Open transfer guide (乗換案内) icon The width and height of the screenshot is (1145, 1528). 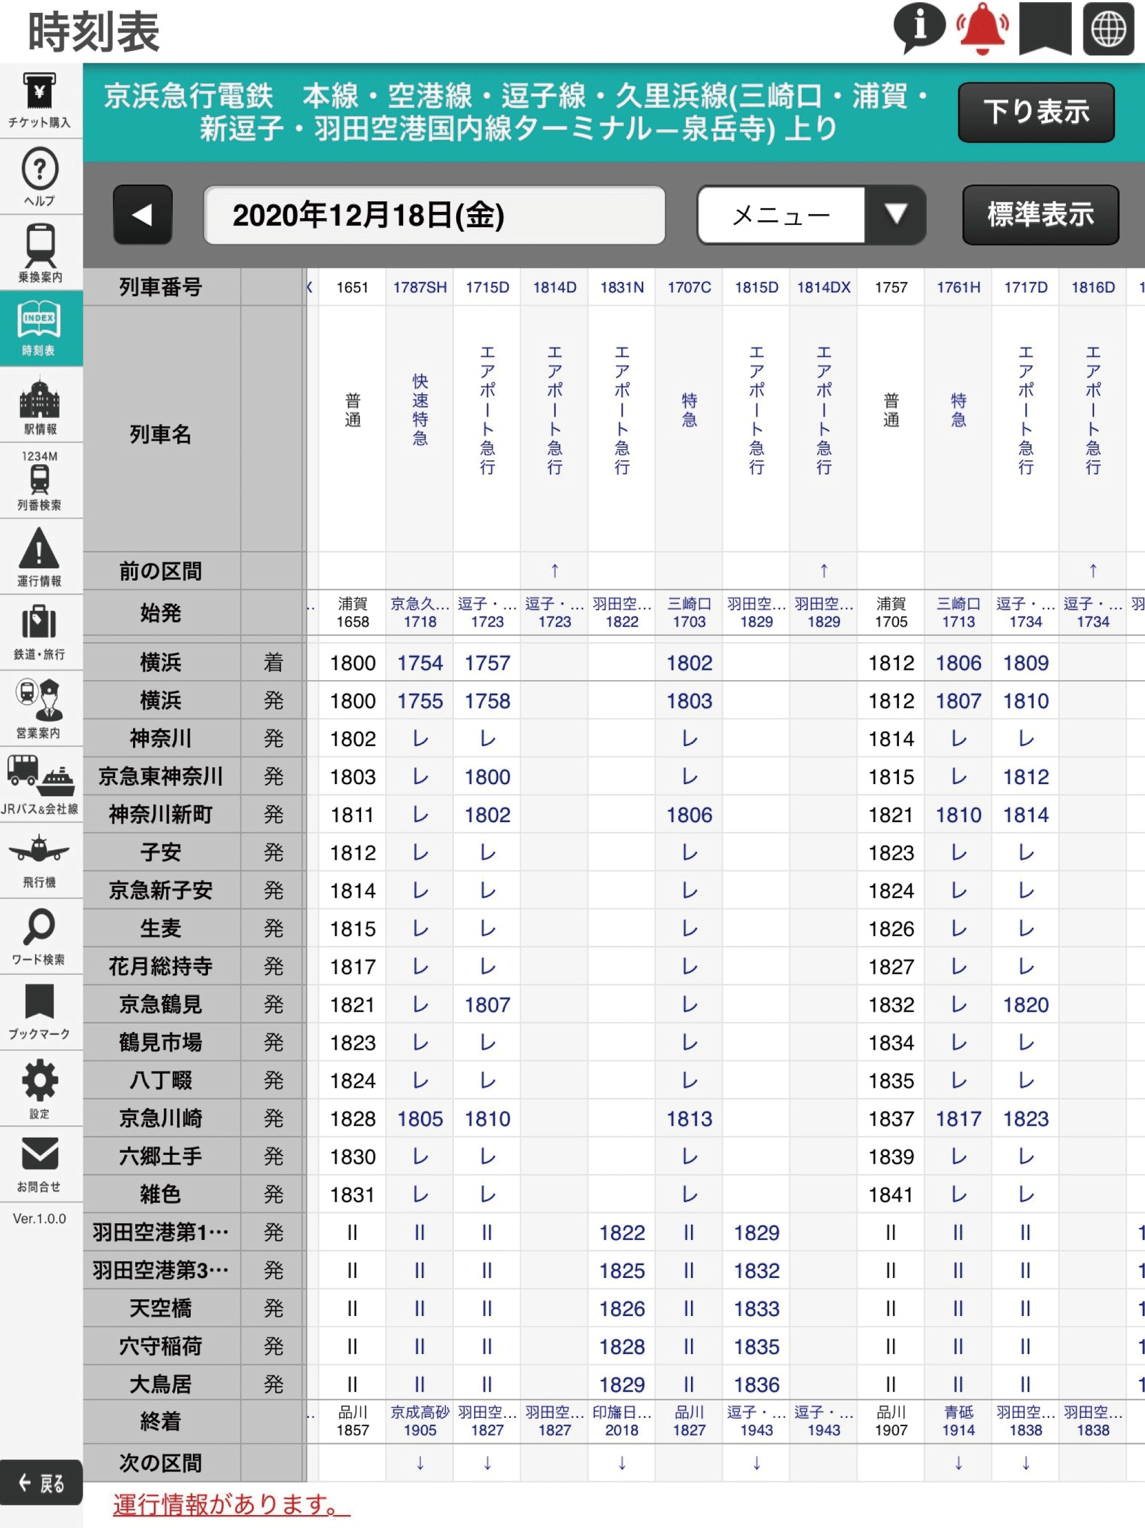pos(40,253)
